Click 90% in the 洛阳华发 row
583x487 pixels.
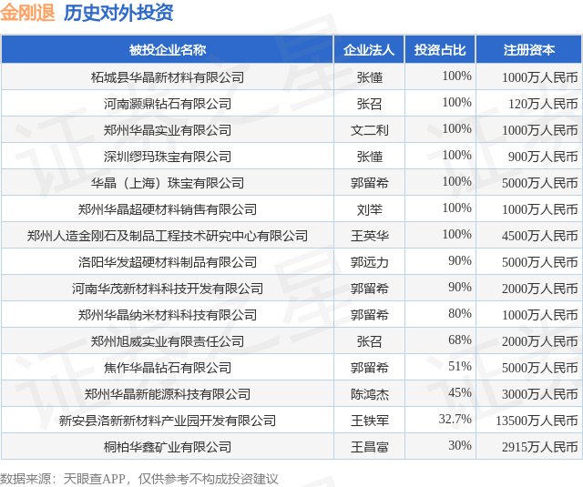(460, 260)
